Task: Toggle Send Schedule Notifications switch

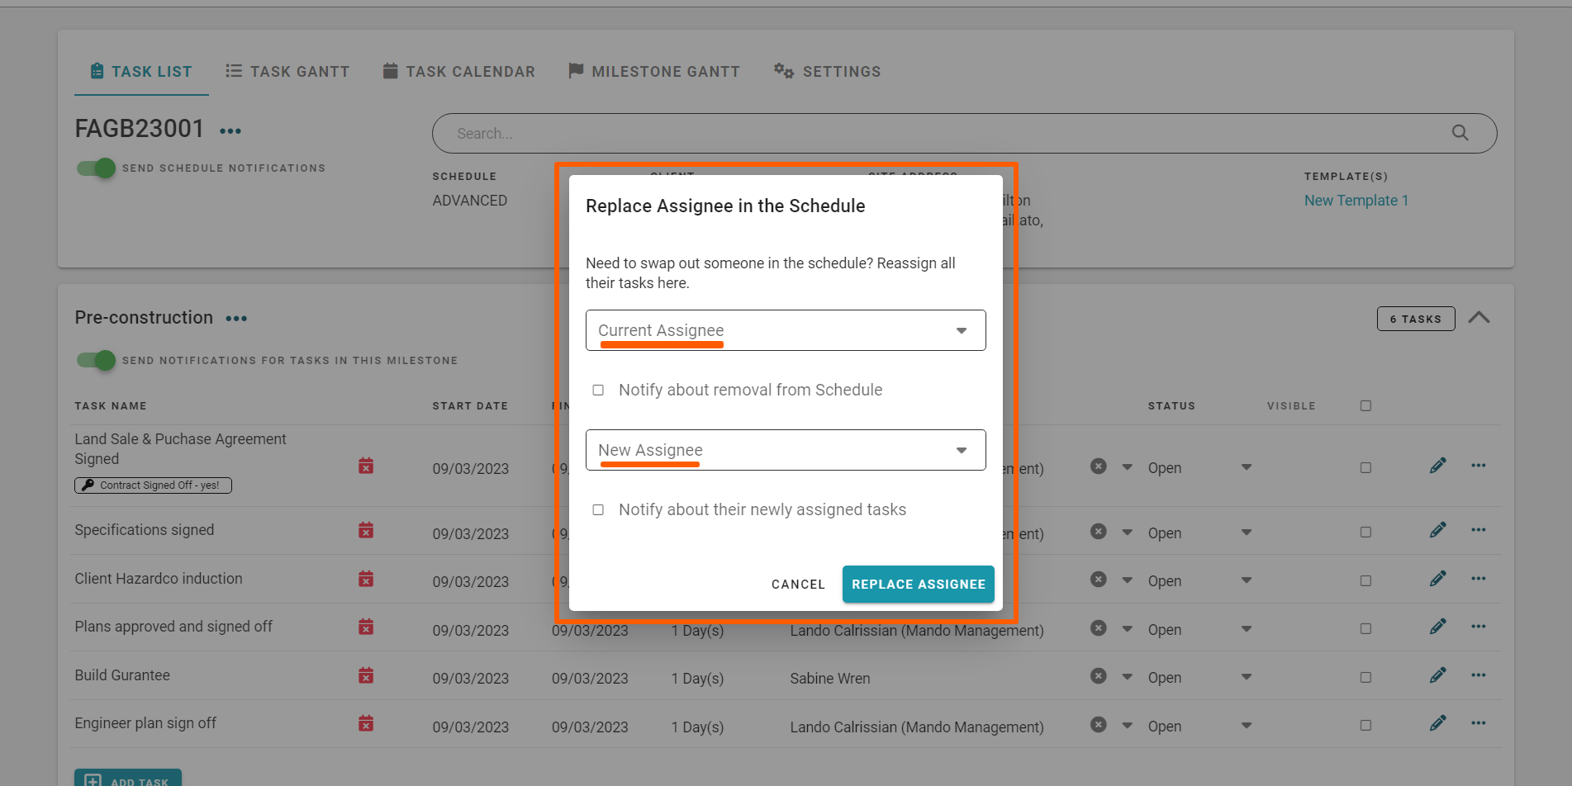Action: click(97, 168)
